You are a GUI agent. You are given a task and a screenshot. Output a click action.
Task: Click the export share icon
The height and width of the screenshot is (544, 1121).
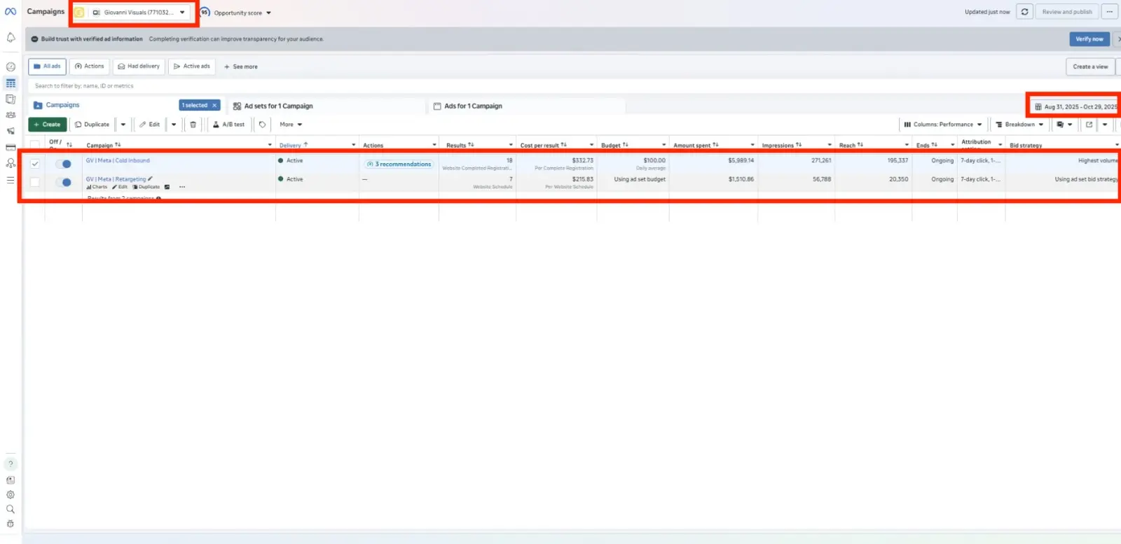pyautogui.click(x=1089, y=125)
